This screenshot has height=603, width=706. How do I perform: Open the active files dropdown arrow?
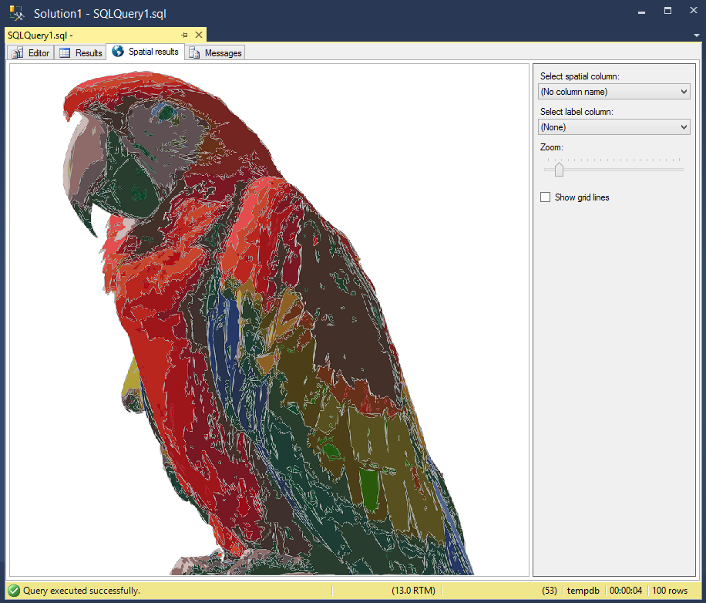click(x=697, y=34)
